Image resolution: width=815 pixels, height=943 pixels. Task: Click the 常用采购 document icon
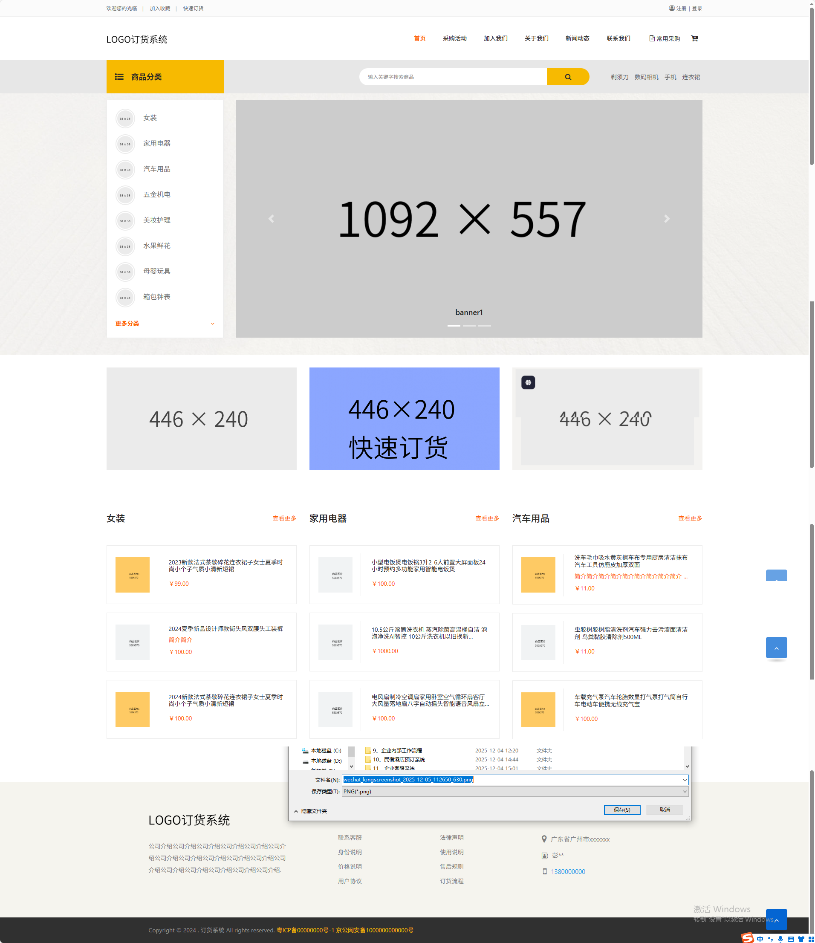(652, 39)
